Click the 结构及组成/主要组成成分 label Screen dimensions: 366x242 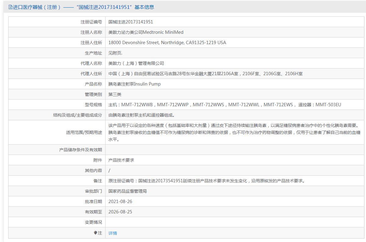click(77, 115)
